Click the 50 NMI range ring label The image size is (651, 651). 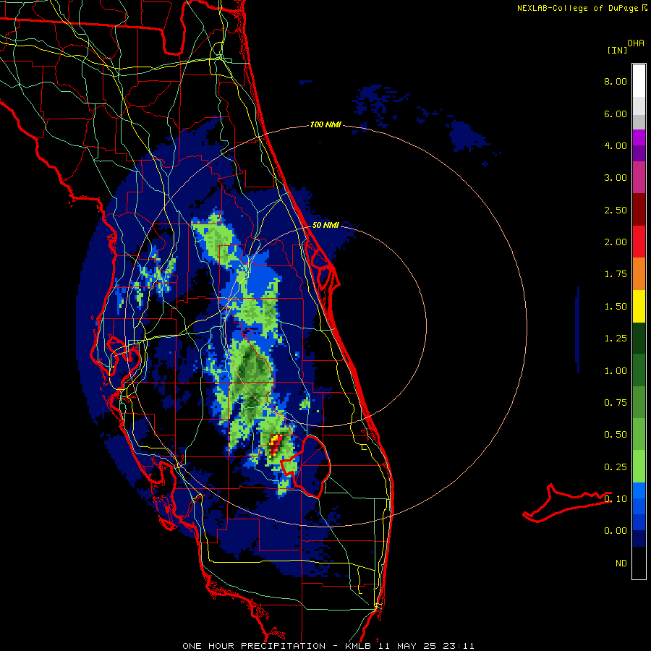coord(325,225)
